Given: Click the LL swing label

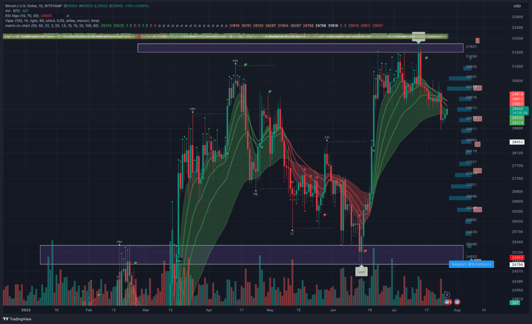Looking at the screenshot, I should tap(292, 233).
